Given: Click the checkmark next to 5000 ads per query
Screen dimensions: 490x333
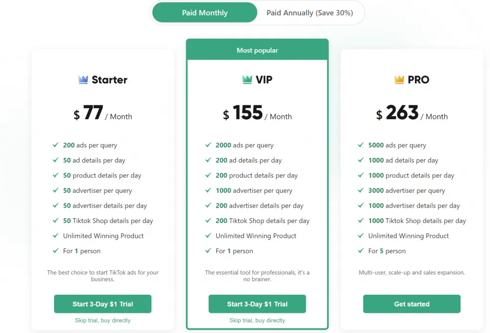Looking at the screenshot, I should (x=361, y=145).
